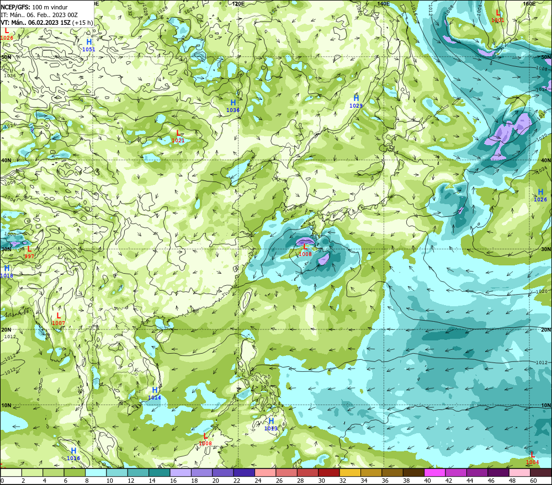Screen dimensions: 552x485
Task: Click the legend value 28
Action: pyautogui.click(x=300, y=481)
